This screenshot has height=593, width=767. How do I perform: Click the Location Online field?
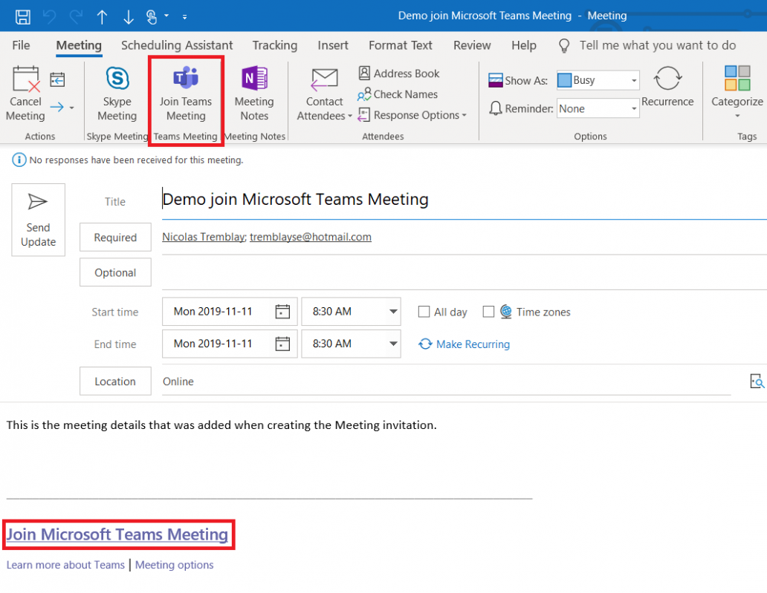coord(446,381)
